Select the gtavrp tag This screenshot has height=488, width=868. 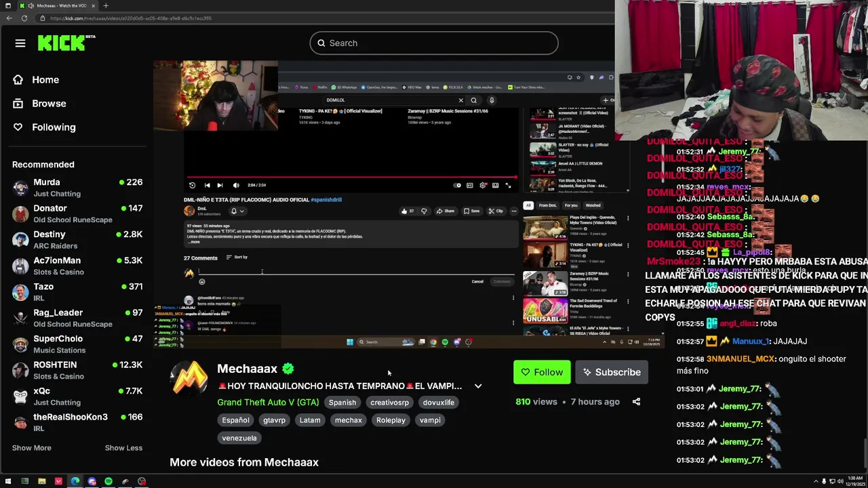pyautogui.click(x=274, y=420)
